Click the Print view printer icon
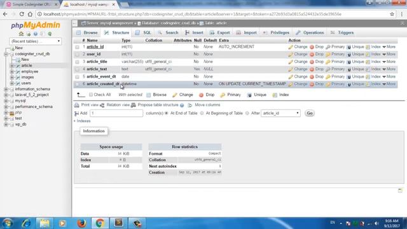Viewport: 407px width, 229px height. pos(76,105)
